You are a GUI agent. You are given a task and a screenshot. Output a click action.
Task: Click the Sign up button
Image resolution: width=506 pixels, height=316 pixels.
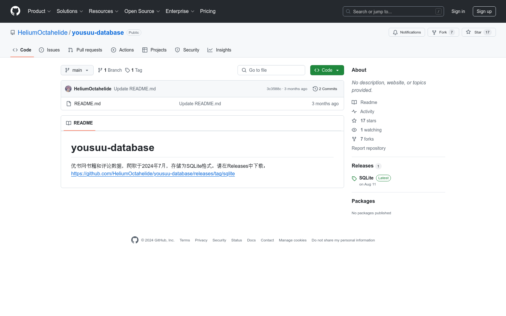[484, 11]
